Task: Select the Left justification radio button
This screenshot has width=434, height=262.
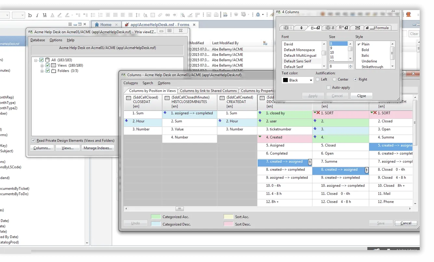Action: pos(318,79)
